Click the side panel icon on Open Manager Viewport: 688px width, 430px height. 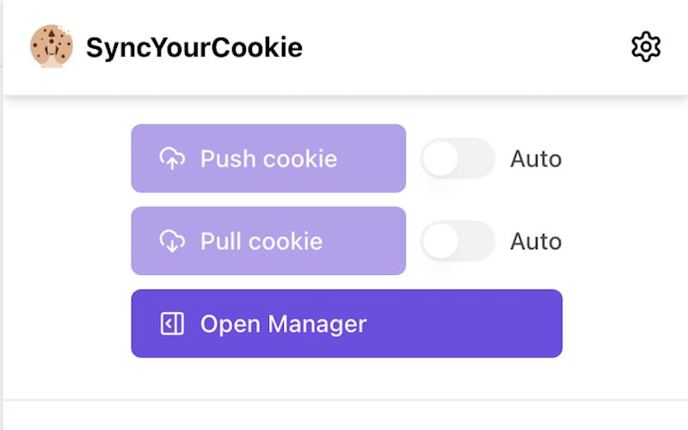point(173,324)
